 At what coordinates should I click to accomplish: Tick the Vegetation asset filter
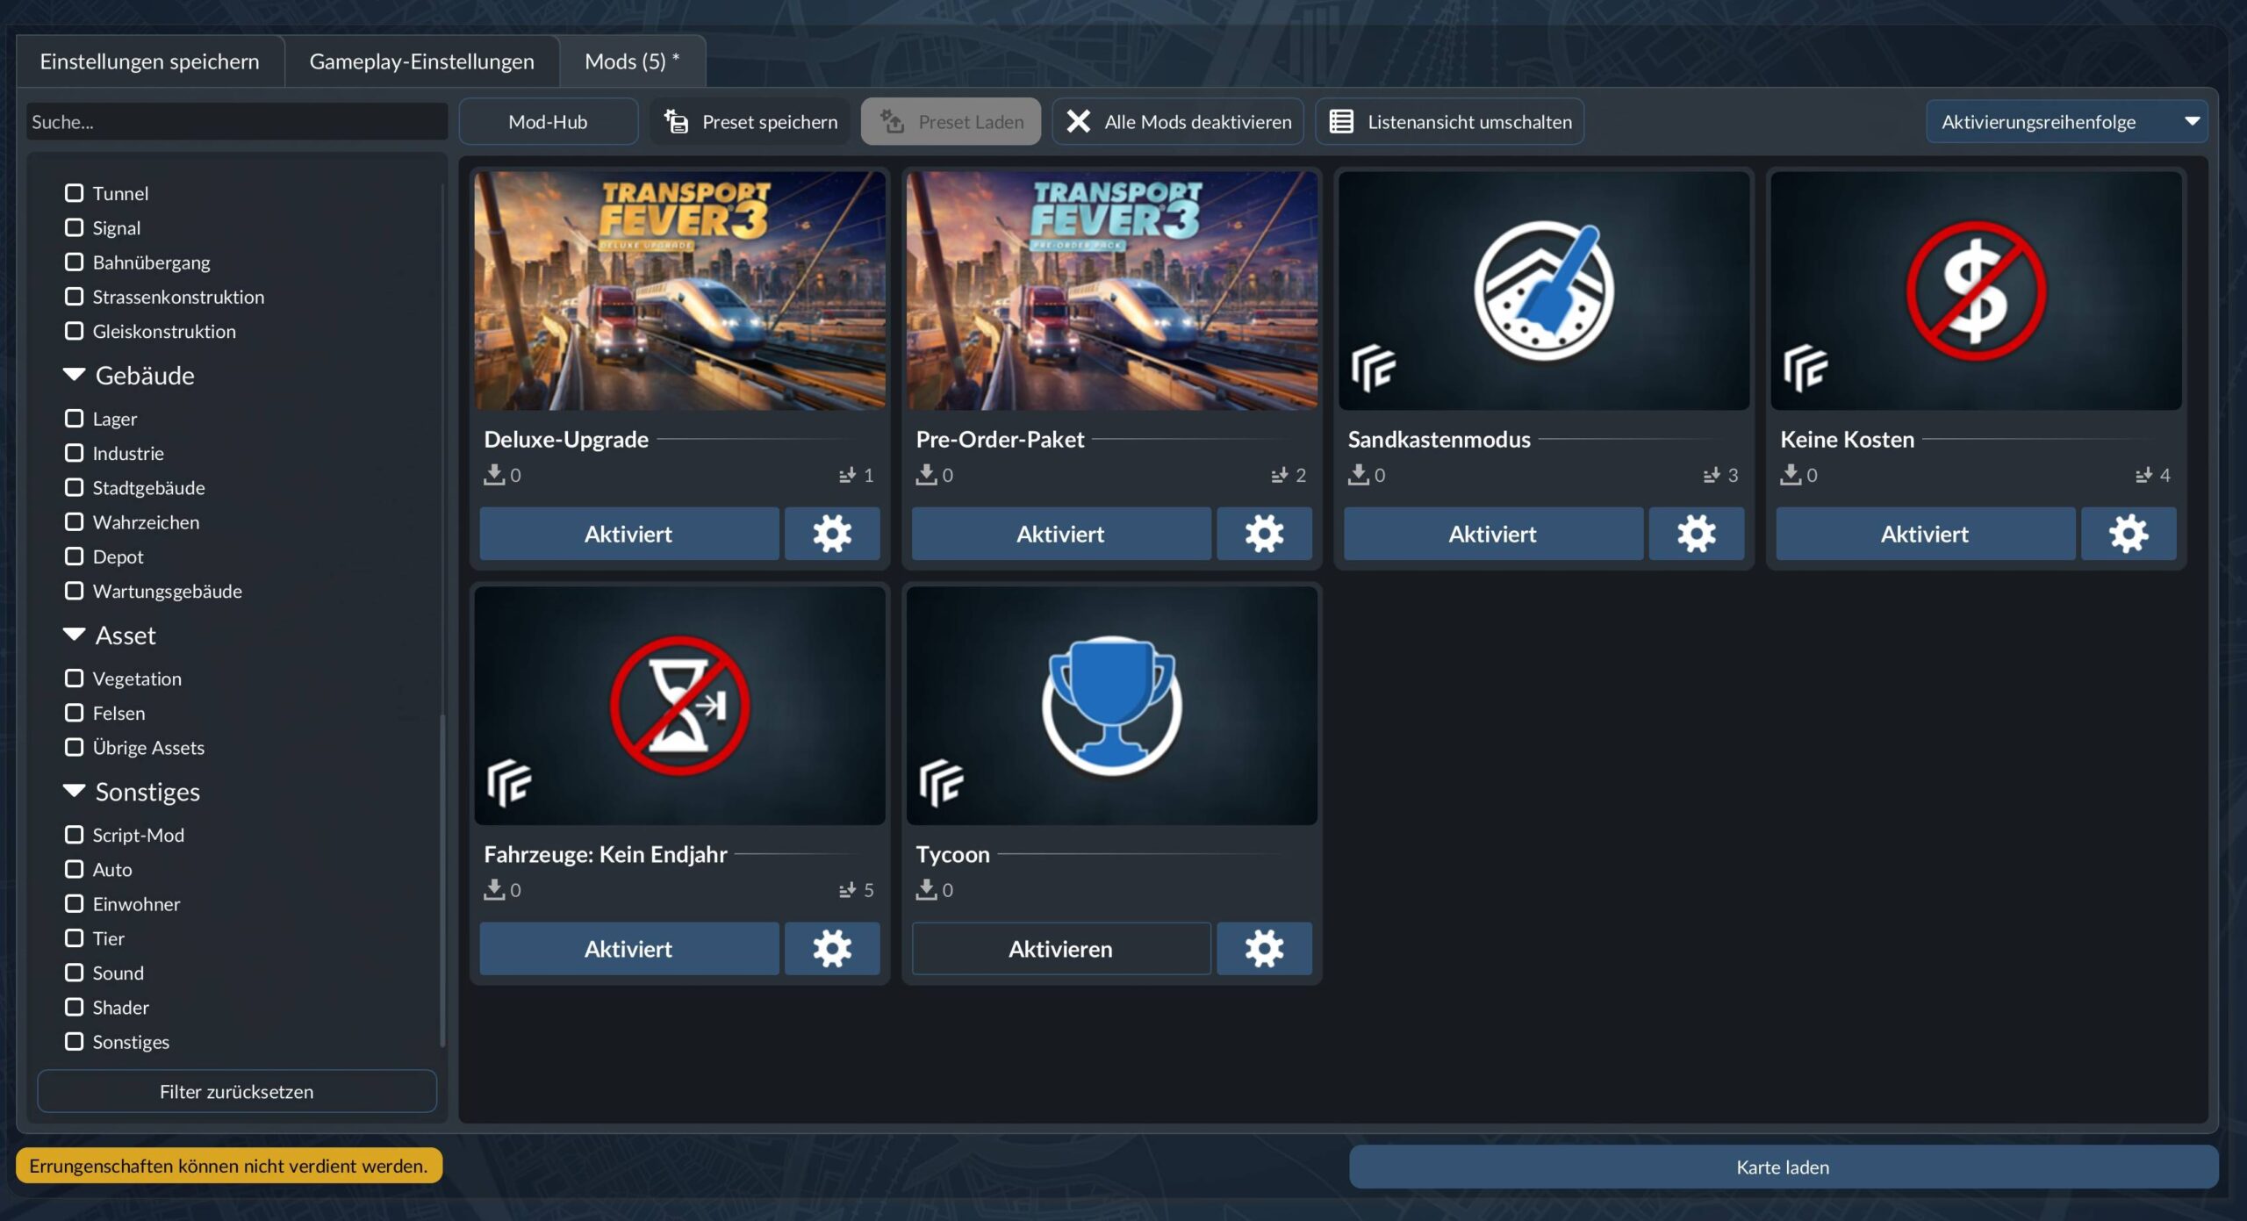pos(75,679)
